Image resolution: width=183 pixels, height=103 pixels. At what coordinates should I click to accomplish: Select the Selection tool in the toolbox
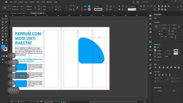(x=2, y=16)
